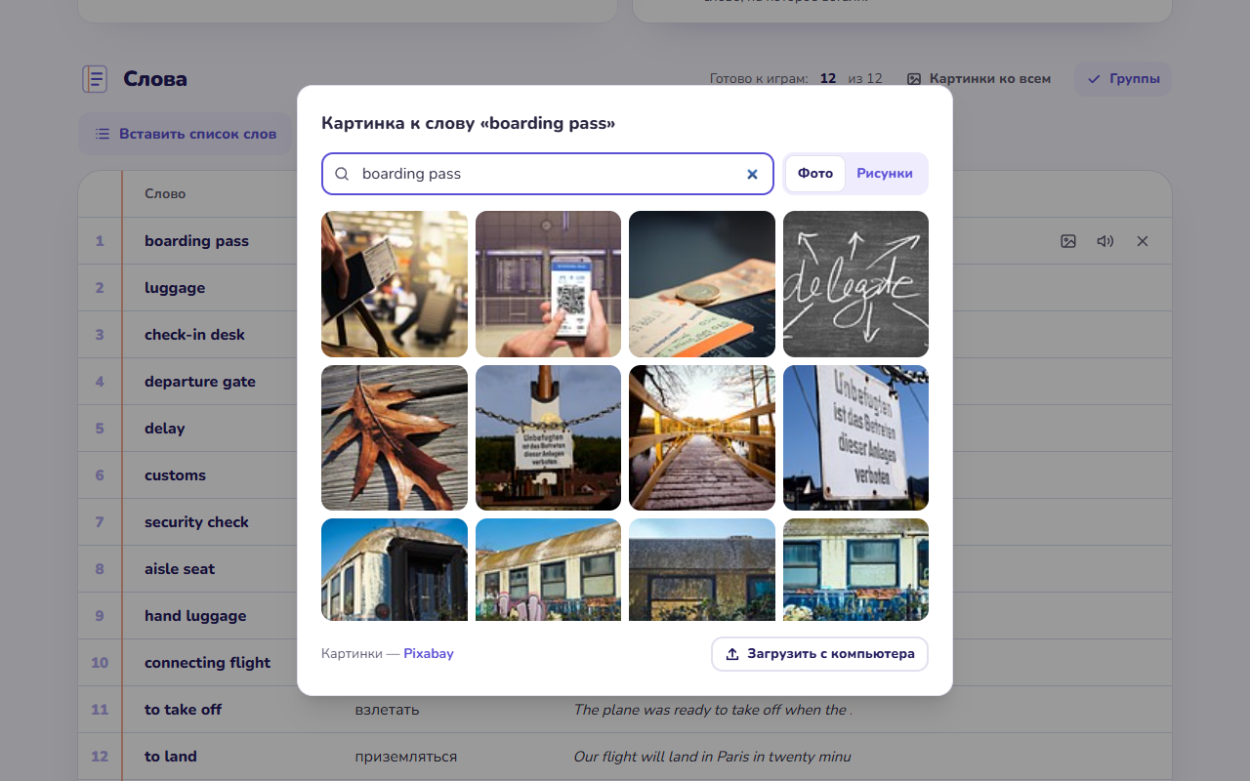Image resolution: width=1250 pixels, height=781 pixels.
Task: Open the Pixabay link
Action: point(429,654)
